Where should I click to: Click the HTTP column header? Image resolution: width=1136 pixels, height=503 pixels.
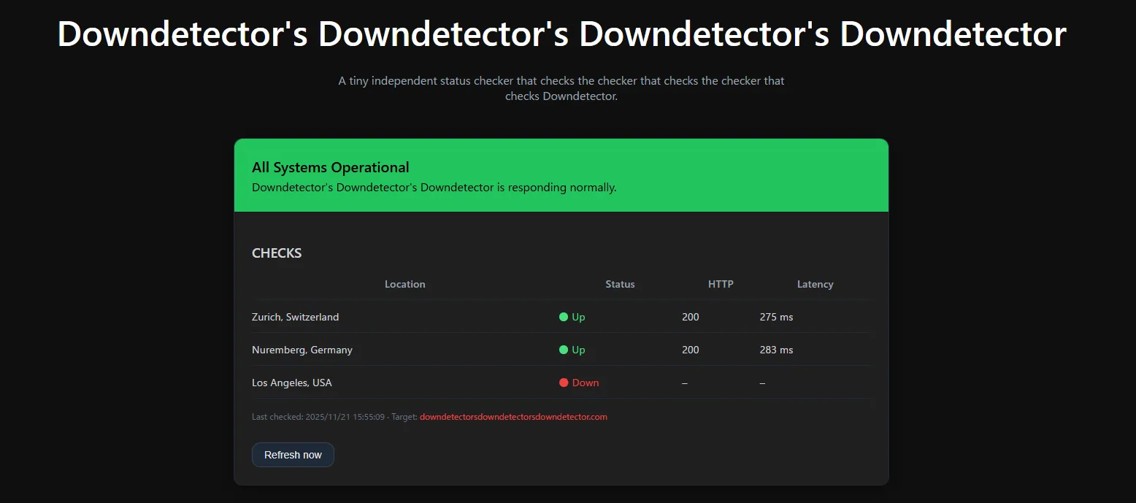tap(721, 284)
